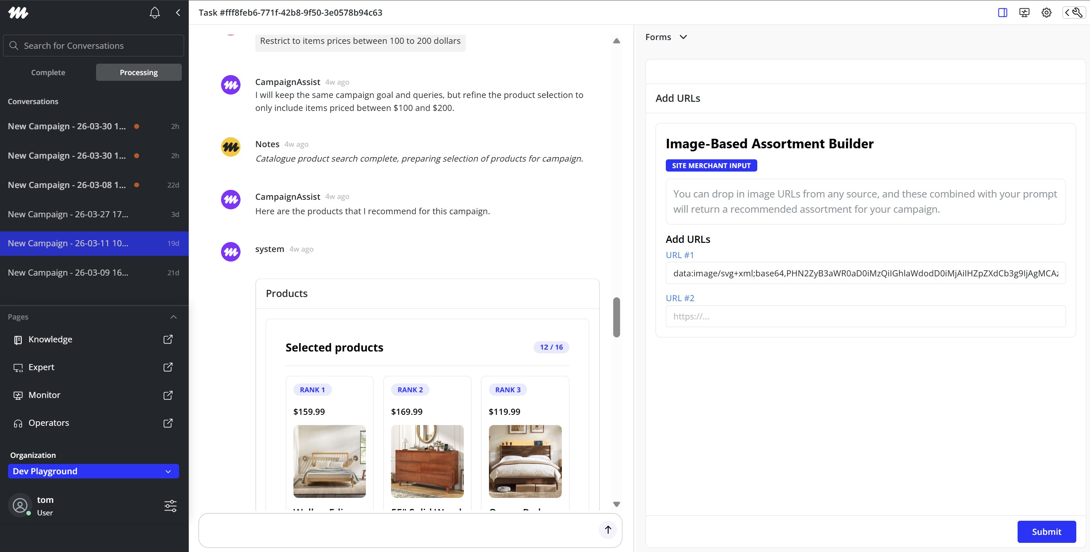
Task: Click the URL #2 input field
Action: 865,316
